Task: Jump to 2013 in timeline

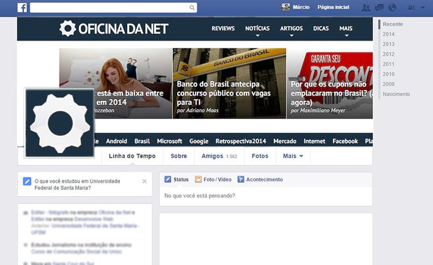Action: 389,44
